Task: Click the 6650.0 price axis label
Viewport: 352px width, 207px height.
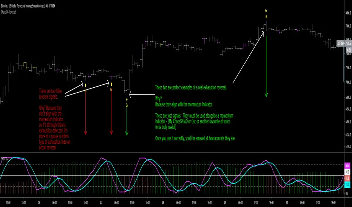Action: coord(348,109)
